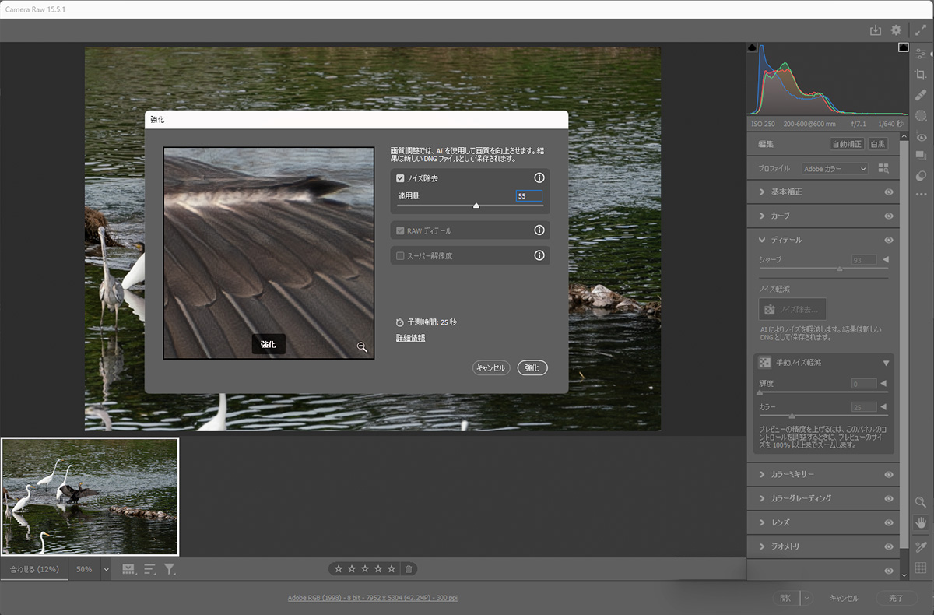Select the egret filmstrip thumbnail
The height and width of the screenshot is (615, 934).
[x=90, y=496]
